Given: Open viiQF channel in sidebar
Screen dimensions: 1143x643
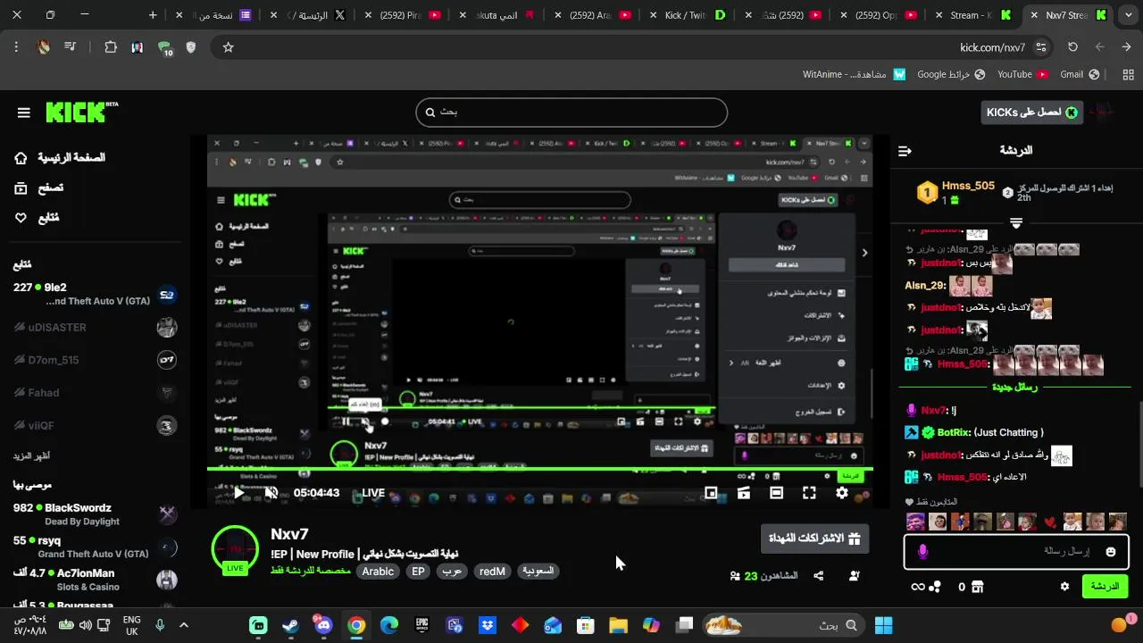Looking at the screenshot, I should pyautogui.click(x=95, y=425).
